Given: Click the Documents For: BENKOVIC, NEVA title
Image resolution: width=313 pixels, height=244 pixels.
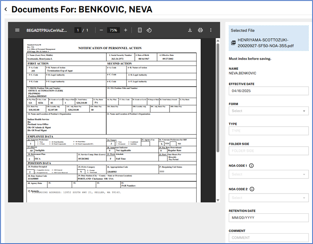Looking at the screenshot, I should (82, 9).
